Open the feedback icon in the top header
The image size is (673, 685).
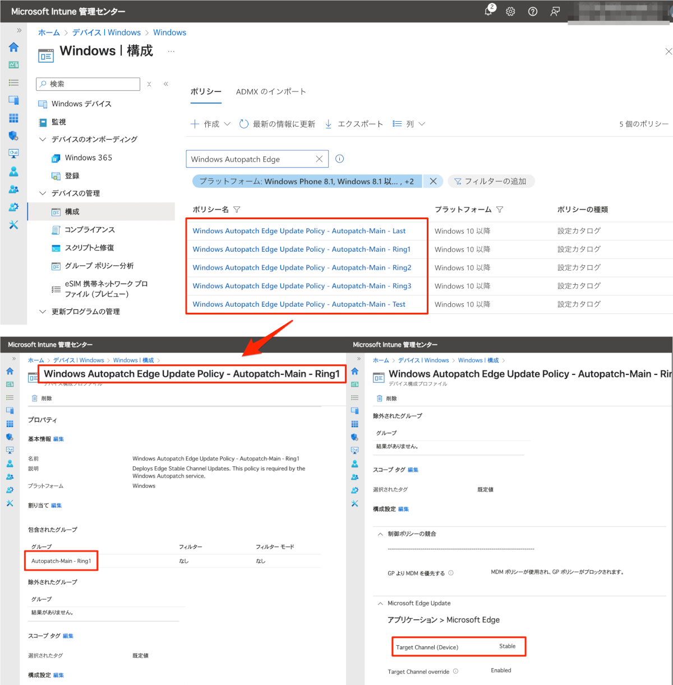(555, 11)
